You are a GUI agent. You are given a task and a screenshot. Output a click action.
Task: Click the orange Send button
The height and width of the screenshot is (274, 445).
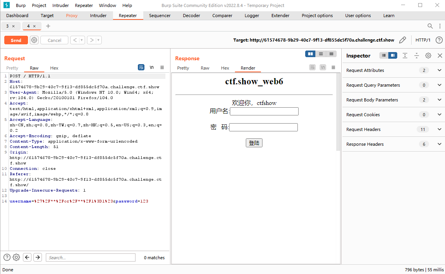[16, 40]
